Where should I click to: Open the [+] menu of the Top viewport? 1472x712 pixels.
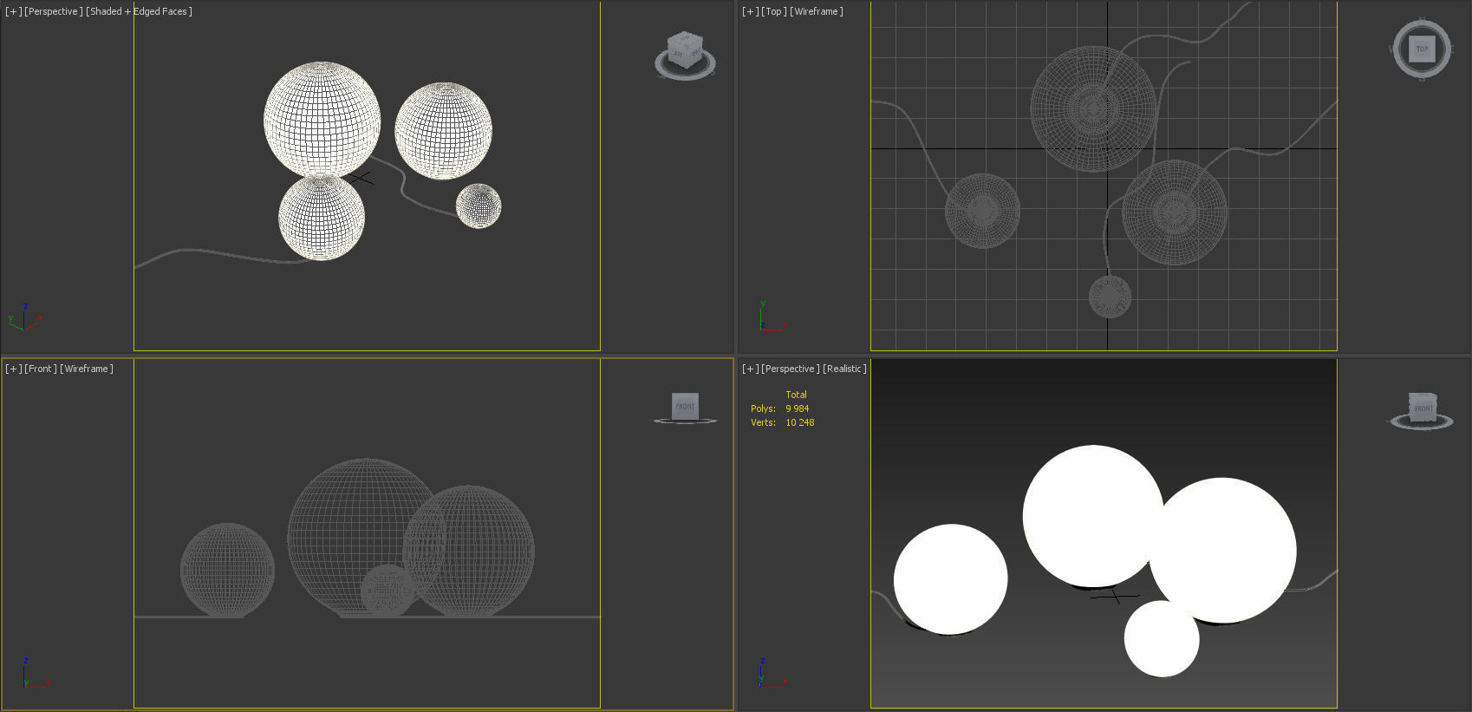point(751,11)
